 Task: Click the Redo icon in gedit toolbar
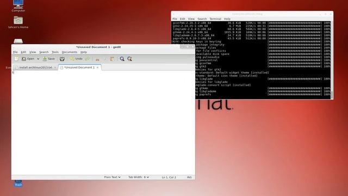tap(88, 59)
